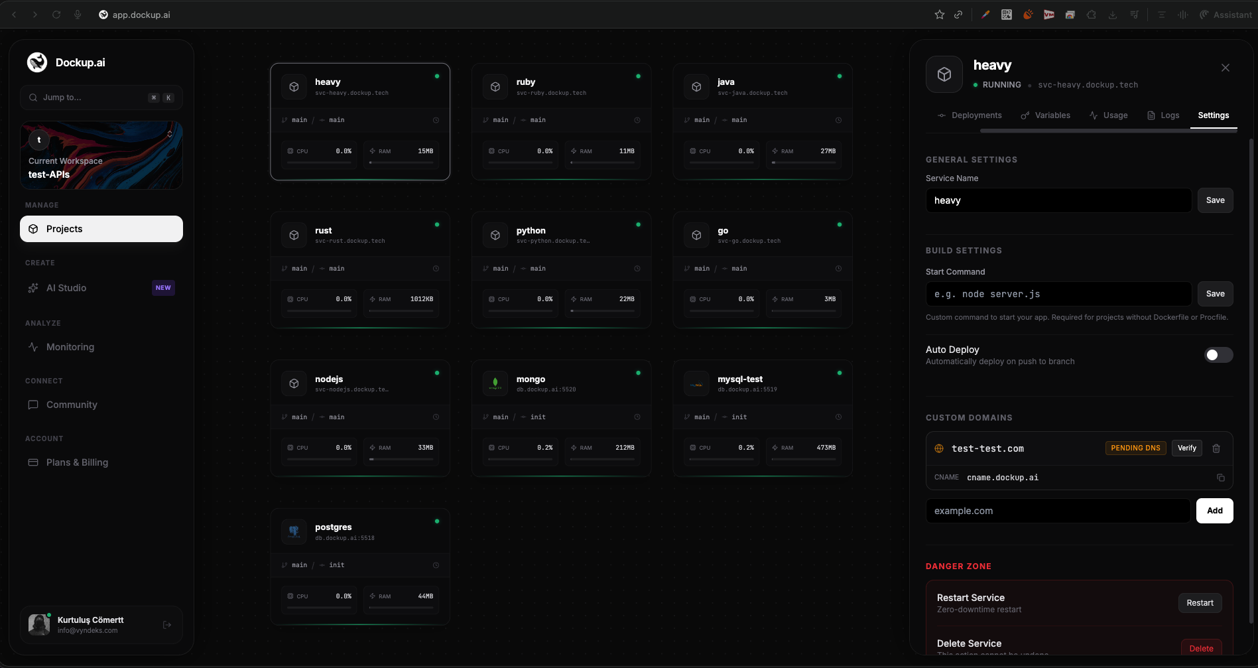Click the clock icon on the heavy service card
This screenshot has height=668, width=1258.
436,120
